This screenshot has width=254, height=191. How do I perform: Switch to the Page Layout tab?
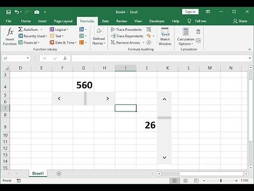coord(63,21)
